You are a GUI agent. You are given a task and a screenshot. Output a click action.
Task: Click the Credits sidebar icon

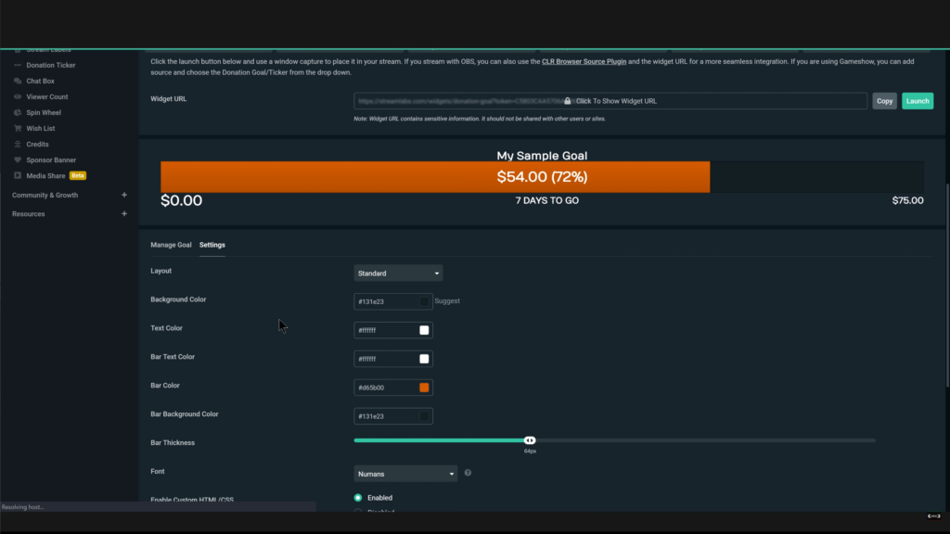point(18,144)
